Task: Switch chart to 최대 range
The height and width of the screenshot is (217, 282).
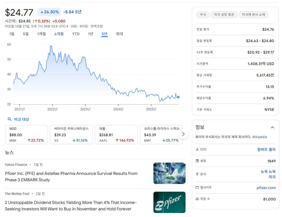Action: (119, 34)
